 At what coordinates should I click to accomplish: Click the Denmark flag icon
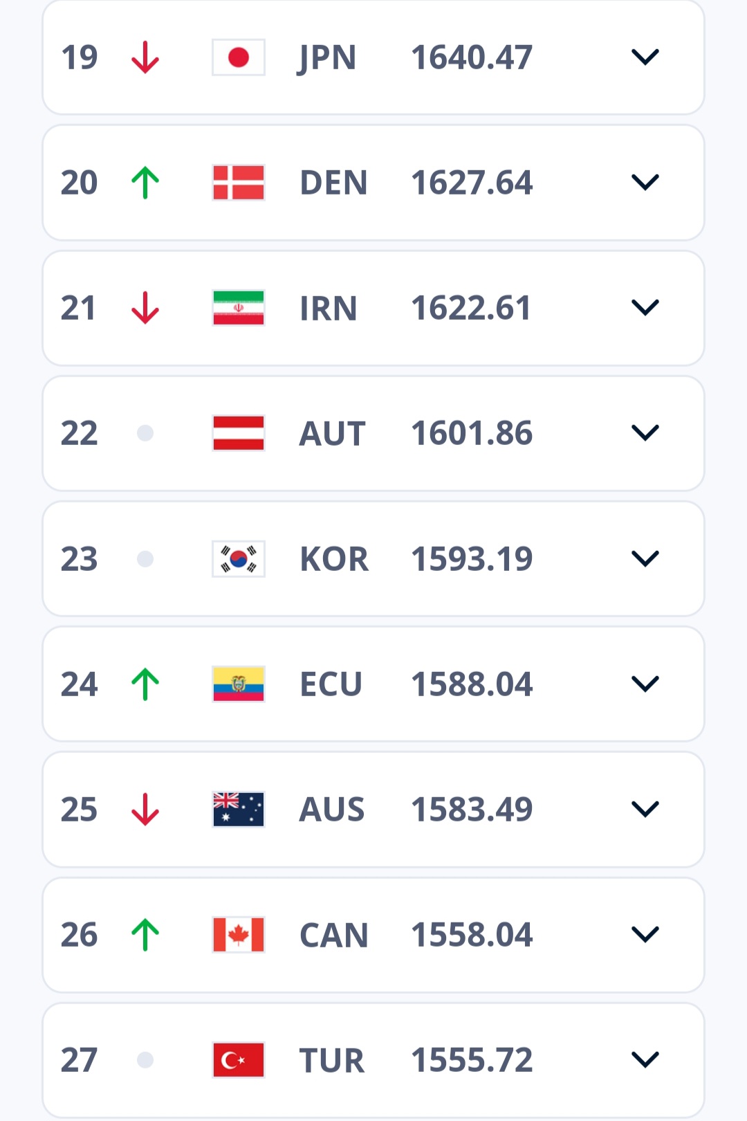[239, 183]
